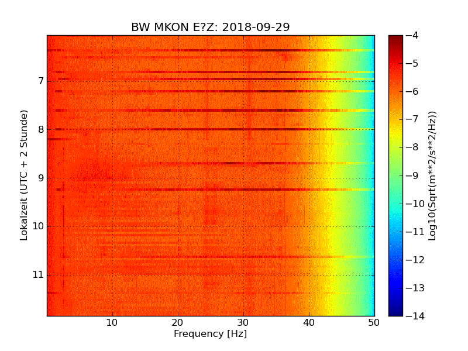The width and height of the screenshot is (468, 351).
Task: Click the -14 label on the colorbar
Action: click(415, 316)
